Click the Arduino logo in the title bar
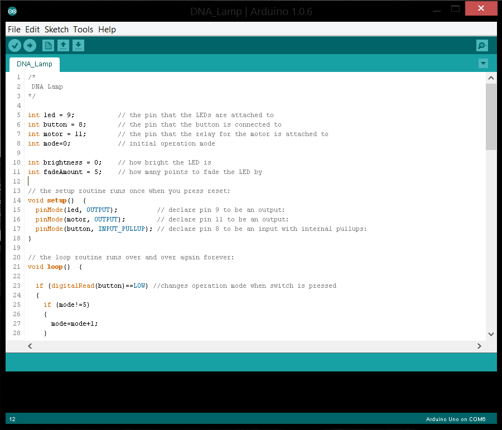The width and height of the screenshot is (502, 430). click(x=12, y=10)
